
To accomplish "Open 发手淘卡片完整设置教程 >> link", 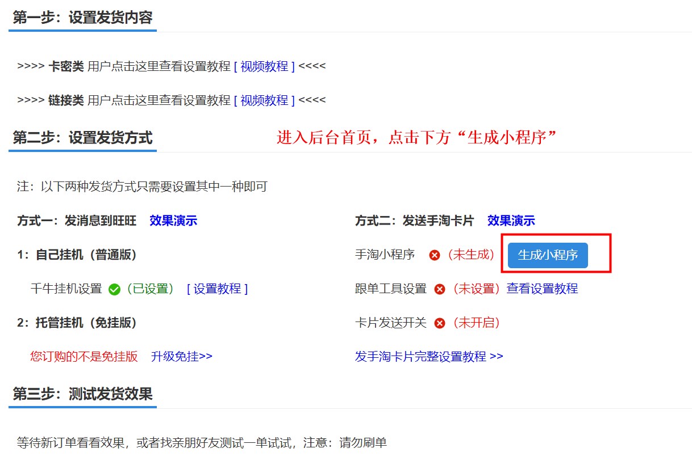I will click(429, 357).
